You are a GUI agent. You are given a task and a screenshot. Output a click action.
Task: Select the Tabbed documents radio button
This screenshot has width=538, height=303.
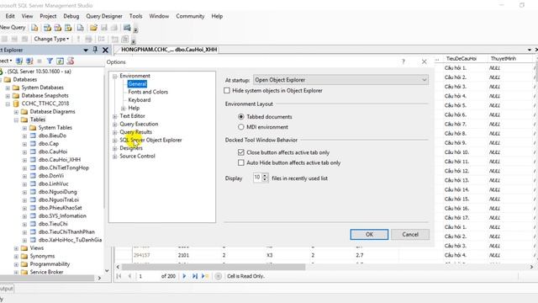241,117
